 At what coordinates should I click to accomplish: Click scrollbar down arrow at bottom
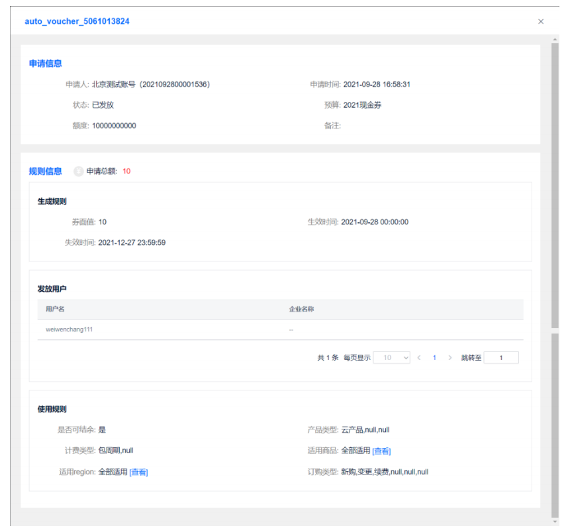click(555, 522)
